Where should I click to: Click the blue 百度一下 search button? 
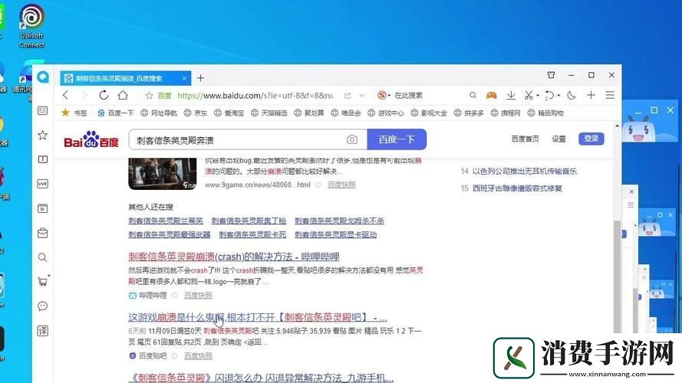397,139
